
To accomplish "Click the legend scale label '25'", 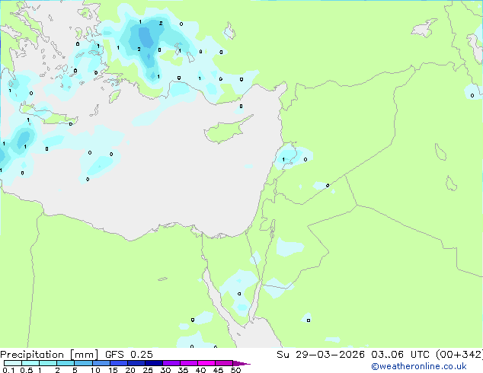I will point(148,370).
